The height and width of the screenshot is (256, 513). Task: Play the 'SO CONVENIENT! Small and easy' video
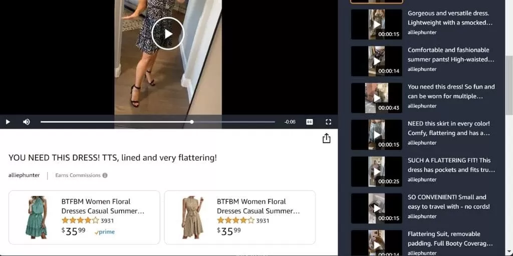pyautogui.click(x=377, y=208)
